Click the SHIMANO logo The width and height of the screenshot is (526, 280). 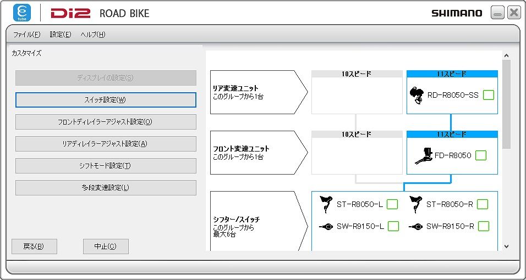point(457,13)
